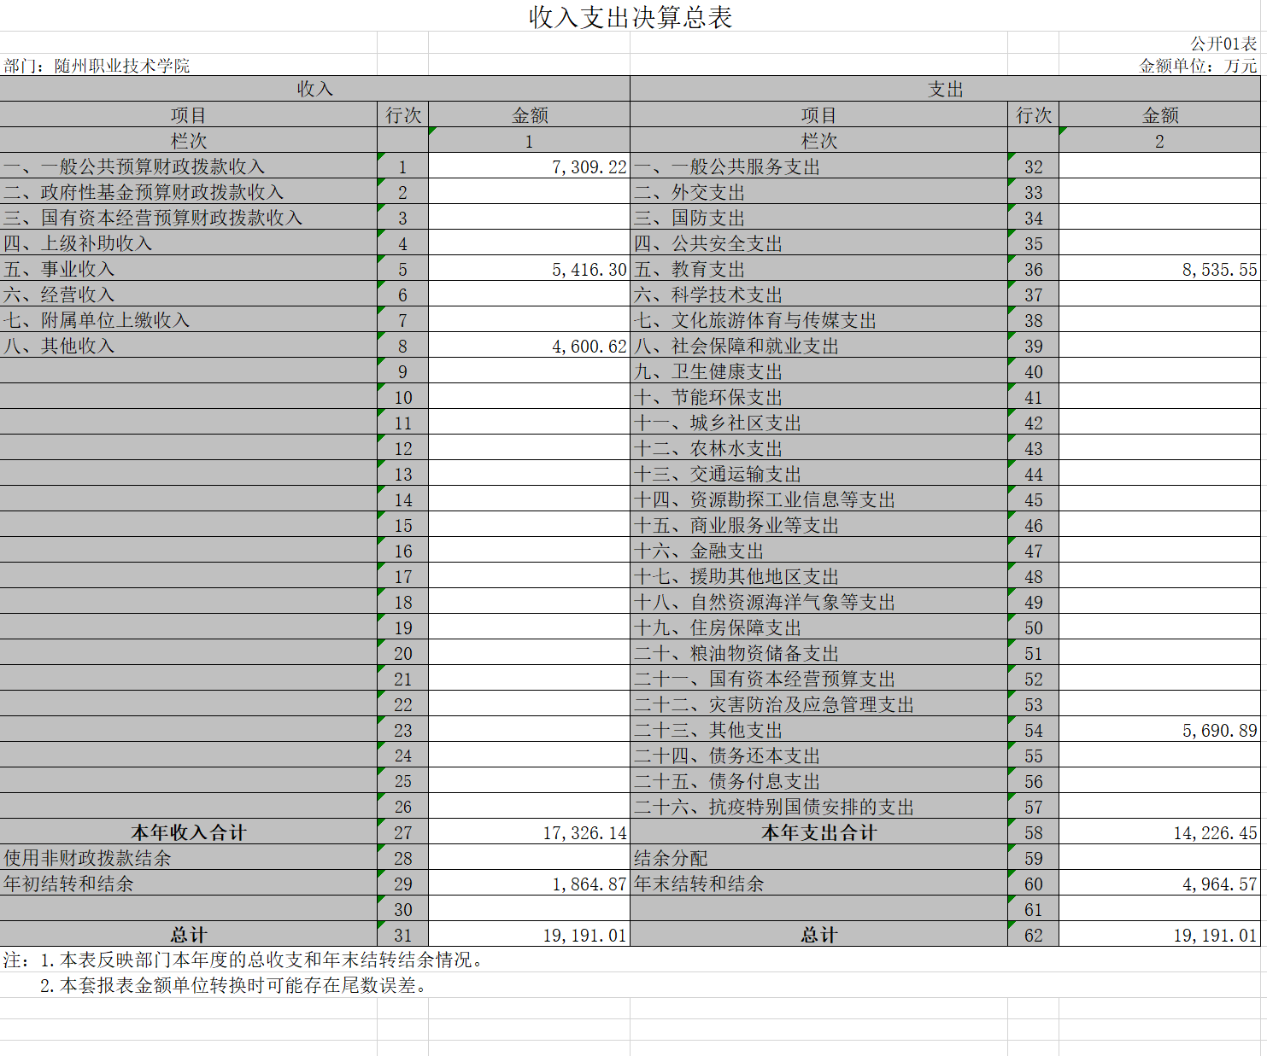Select the 一般公共服务支出 cell
Image resolution: width=1267 pixels, height=1056 pixels.
(x=819, y=166)
